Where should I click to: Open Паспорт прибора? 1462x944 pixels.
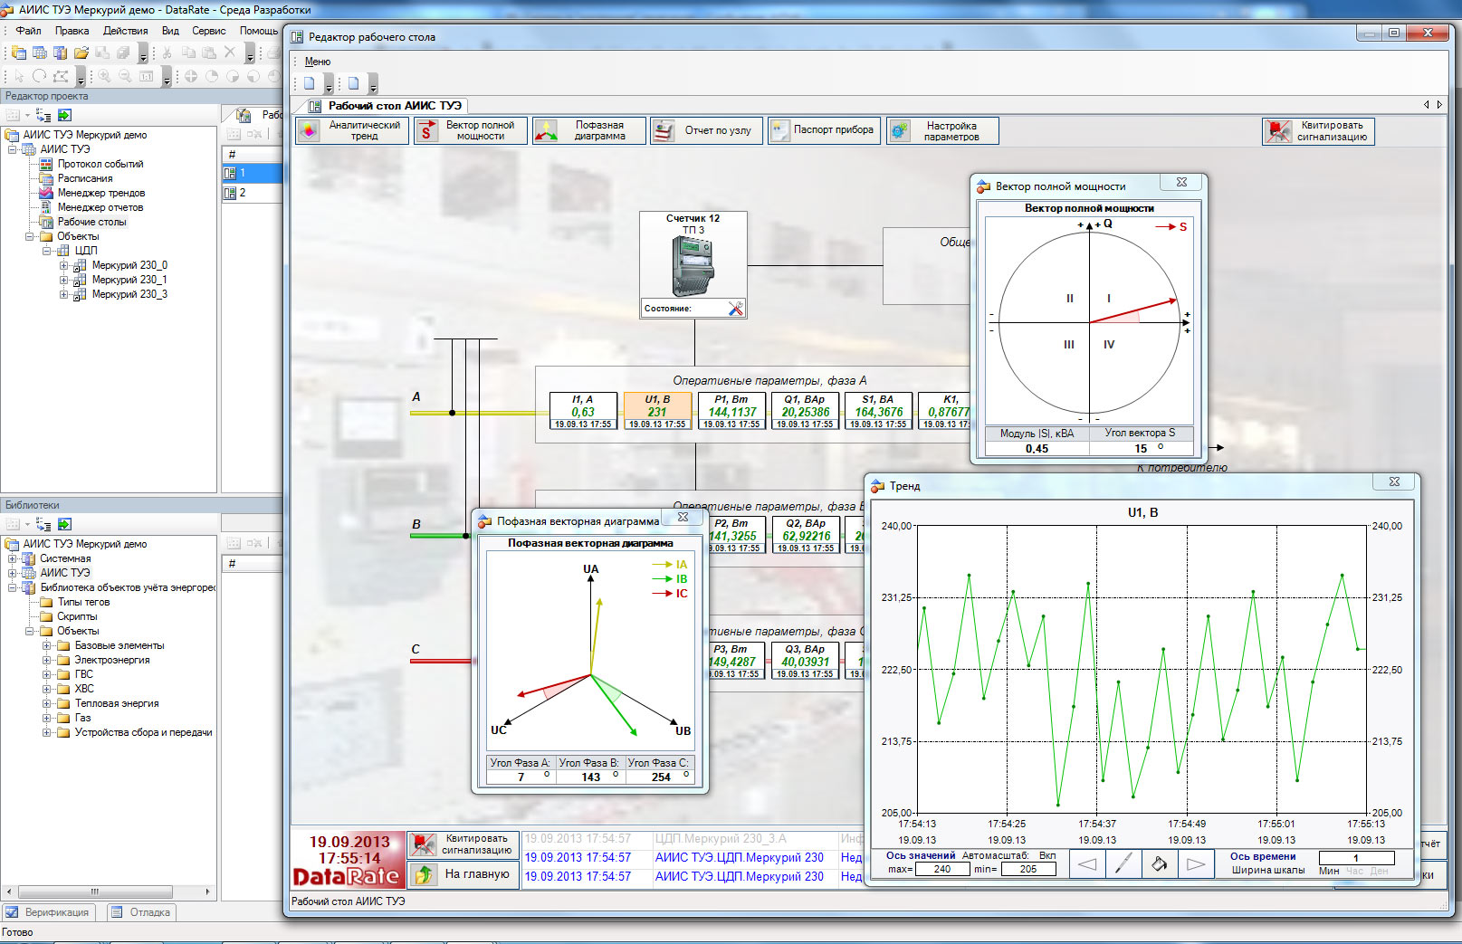[825, 131]
